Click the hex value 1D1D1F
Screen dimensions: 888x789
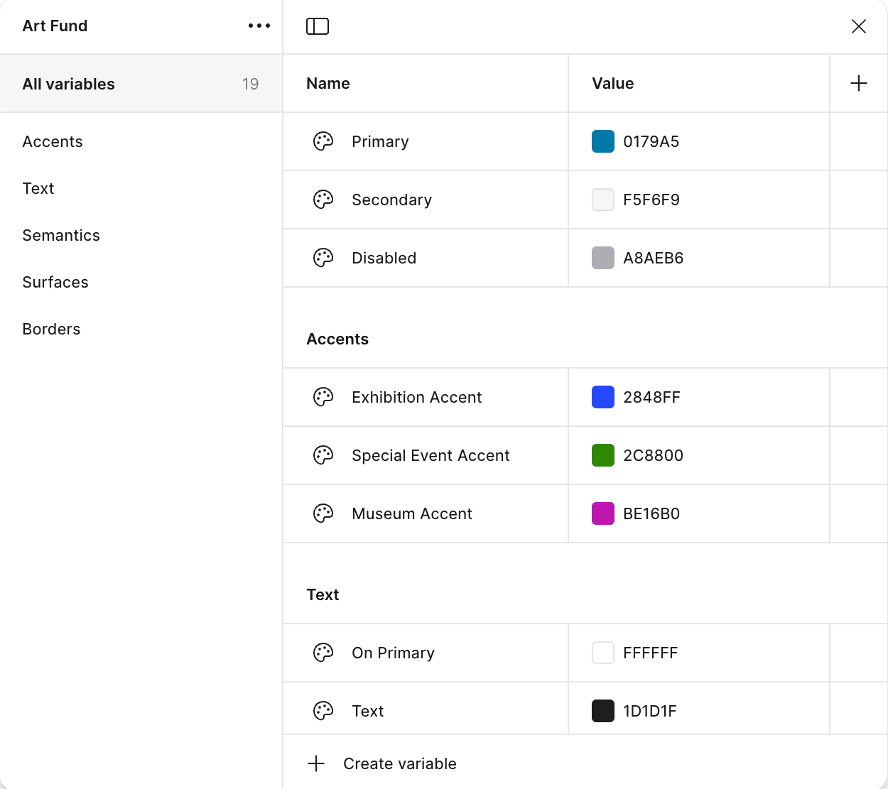649,711
